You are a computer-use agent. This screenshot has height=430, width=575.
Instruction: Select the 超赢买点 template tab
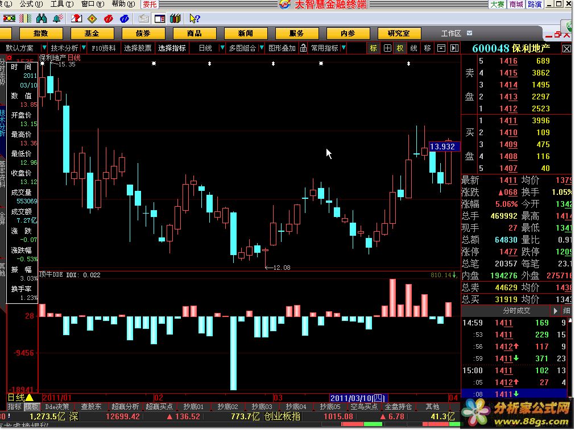pos(159,407)
